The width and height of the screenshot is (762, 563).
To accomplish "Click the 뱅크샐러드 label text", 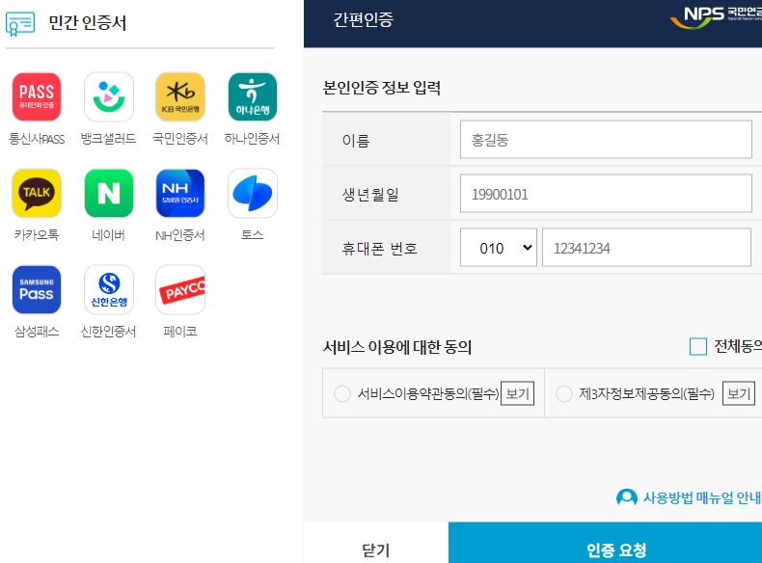I will (108, 139).
